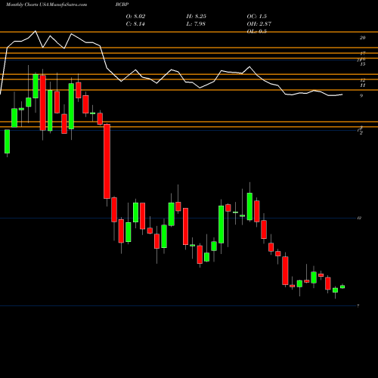Click the low value 'L: 7.98'
The width and height of the screenshot is (378, 378).
point(196,24)
